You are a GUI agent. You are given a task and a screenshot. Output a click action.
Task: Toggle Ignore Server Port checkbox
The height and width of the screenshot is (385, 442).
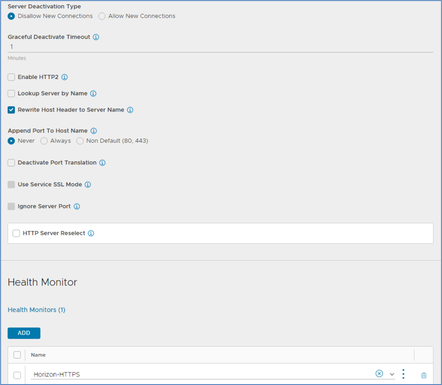11,207
